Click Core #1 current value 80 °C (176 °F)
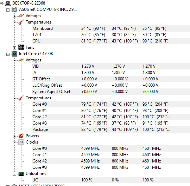This screenshot has width=190, height=186. 94,111
